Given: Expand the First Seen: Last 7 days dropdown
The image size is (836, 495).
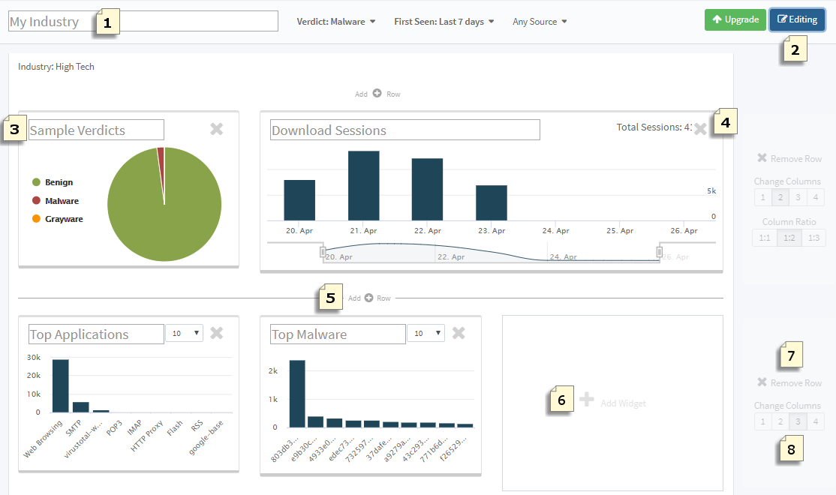Looking at the screenshot, I should (x=444, y=22).
